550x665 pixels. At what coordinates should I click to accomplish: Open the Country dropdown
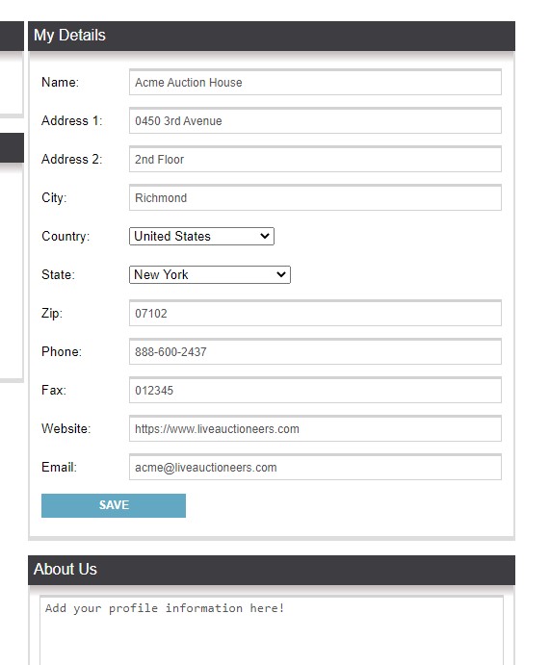tap(201, 236)
